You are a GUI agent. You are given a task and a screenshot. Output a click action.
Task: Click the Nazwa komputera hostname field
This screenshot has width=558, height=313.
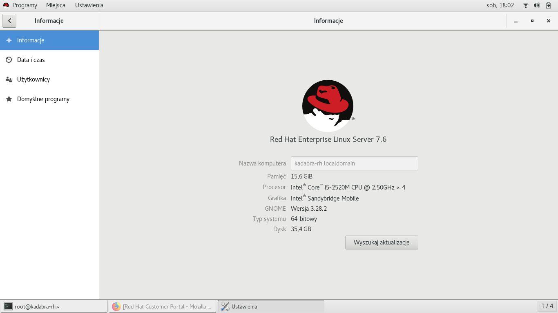[354, 163]
